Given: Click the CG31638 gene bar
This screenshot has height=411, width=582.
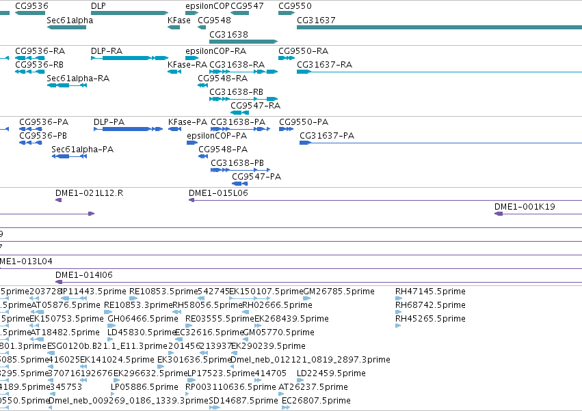Looking at the screenshot, I should 243,42.
